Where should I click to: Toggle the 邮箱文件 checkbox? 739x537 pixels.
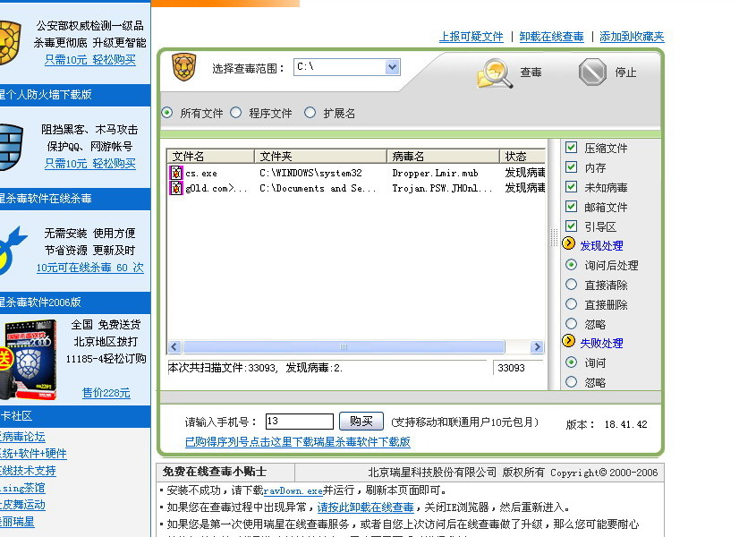click(571, 207)
